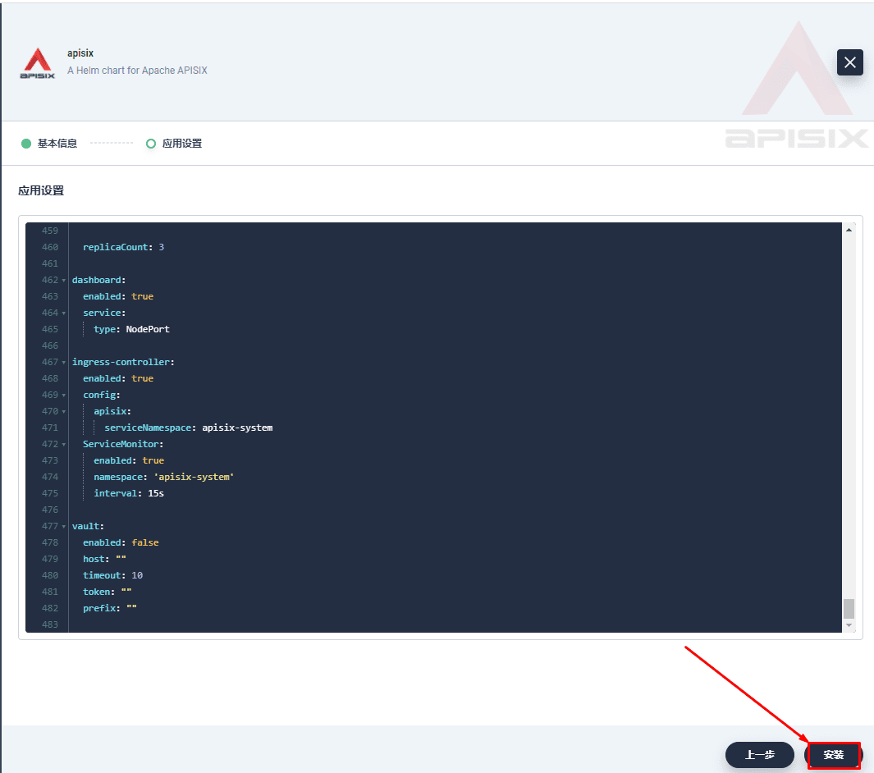Screen dimensions: 874x773
Task: Click the NodePort type value
Action: (148, 329)
